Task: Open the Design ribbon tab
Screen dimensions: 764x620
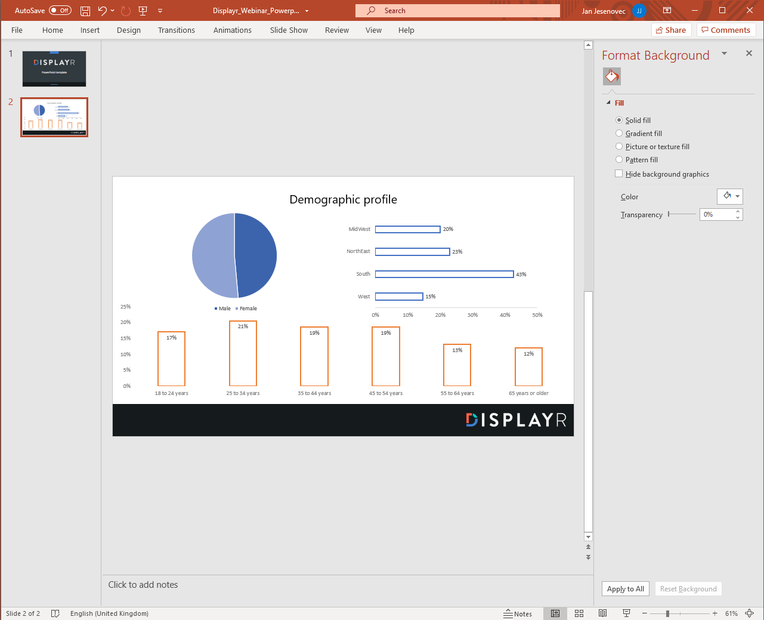Action: (129, 30)
